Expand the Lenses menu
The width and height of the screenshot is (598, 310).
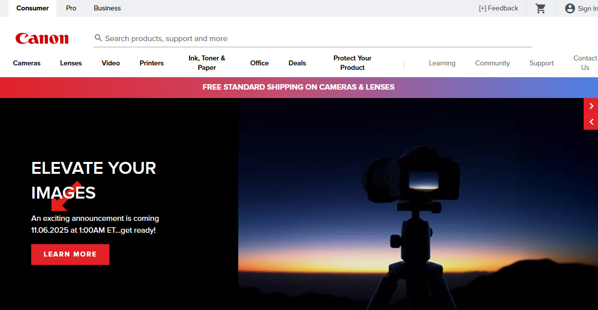tap(71, 63)
